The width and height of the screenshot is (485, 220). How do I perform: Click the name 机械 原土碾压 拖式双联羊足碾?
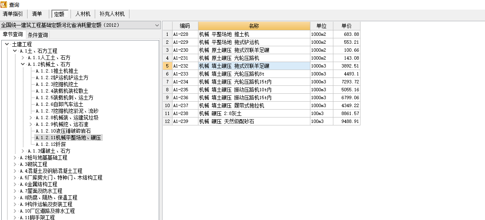click(x=234, y=50)
